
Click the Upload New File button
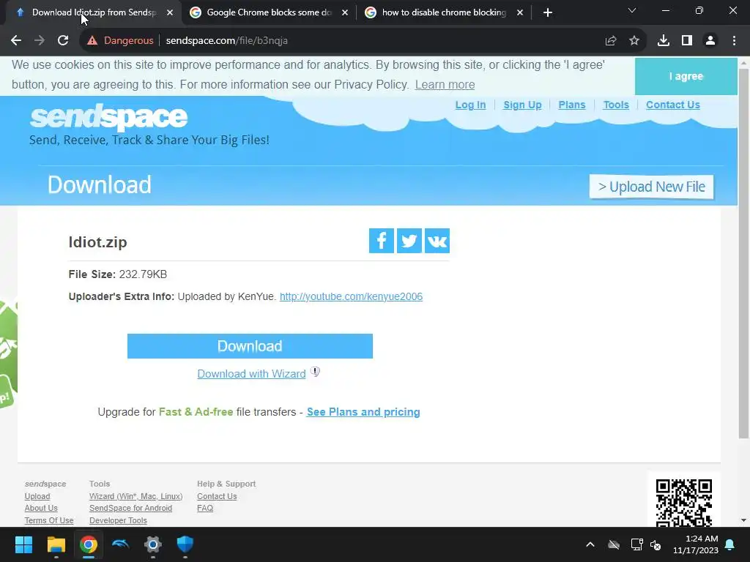(x=651, y=187)
